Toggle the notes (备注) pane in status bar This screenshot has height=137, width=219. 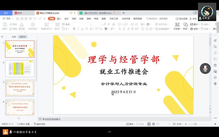click(x=131, y=124)
